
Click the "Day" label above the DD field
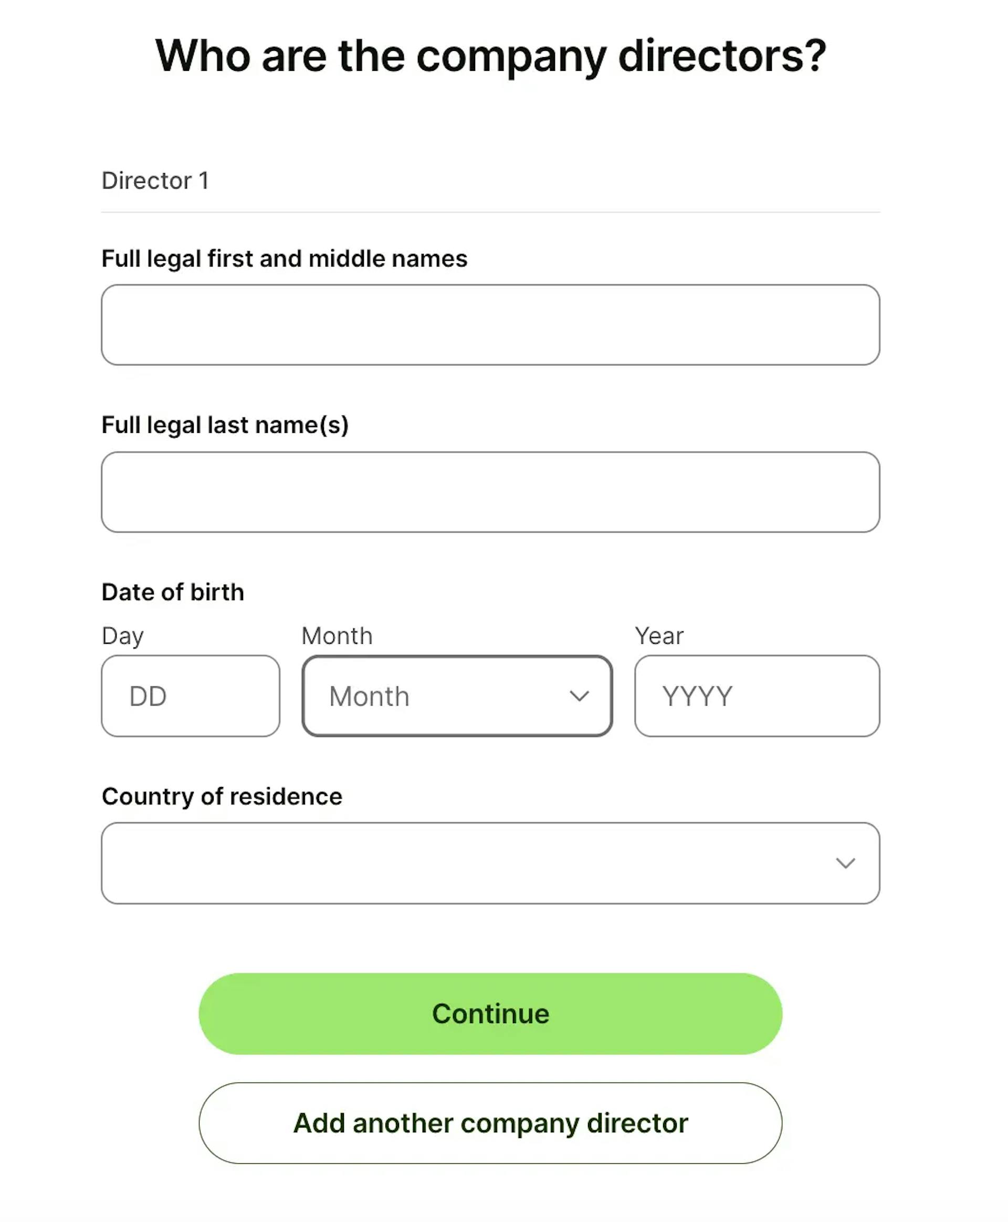(122, 636)
